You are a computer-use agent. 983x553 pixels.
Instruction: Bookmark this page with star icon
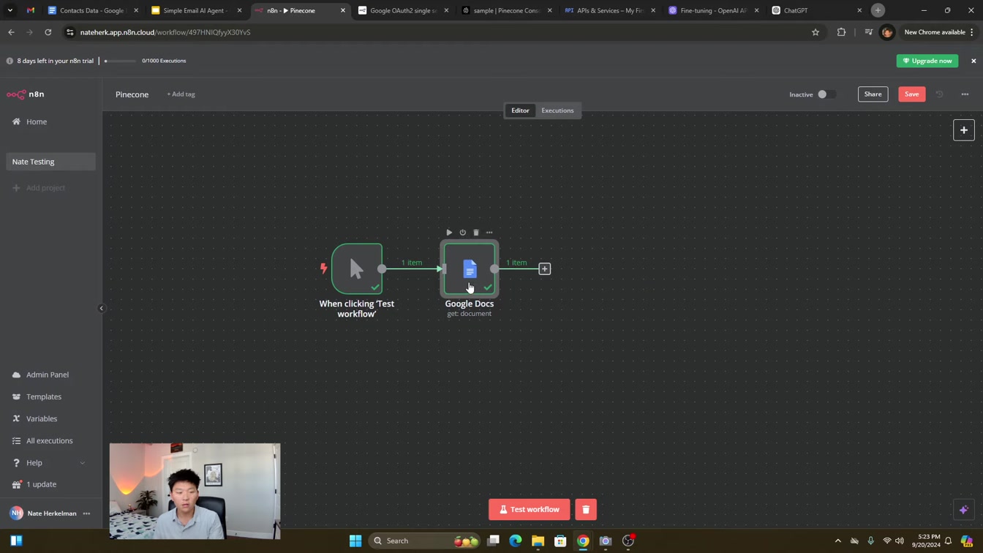coord(816,32)
